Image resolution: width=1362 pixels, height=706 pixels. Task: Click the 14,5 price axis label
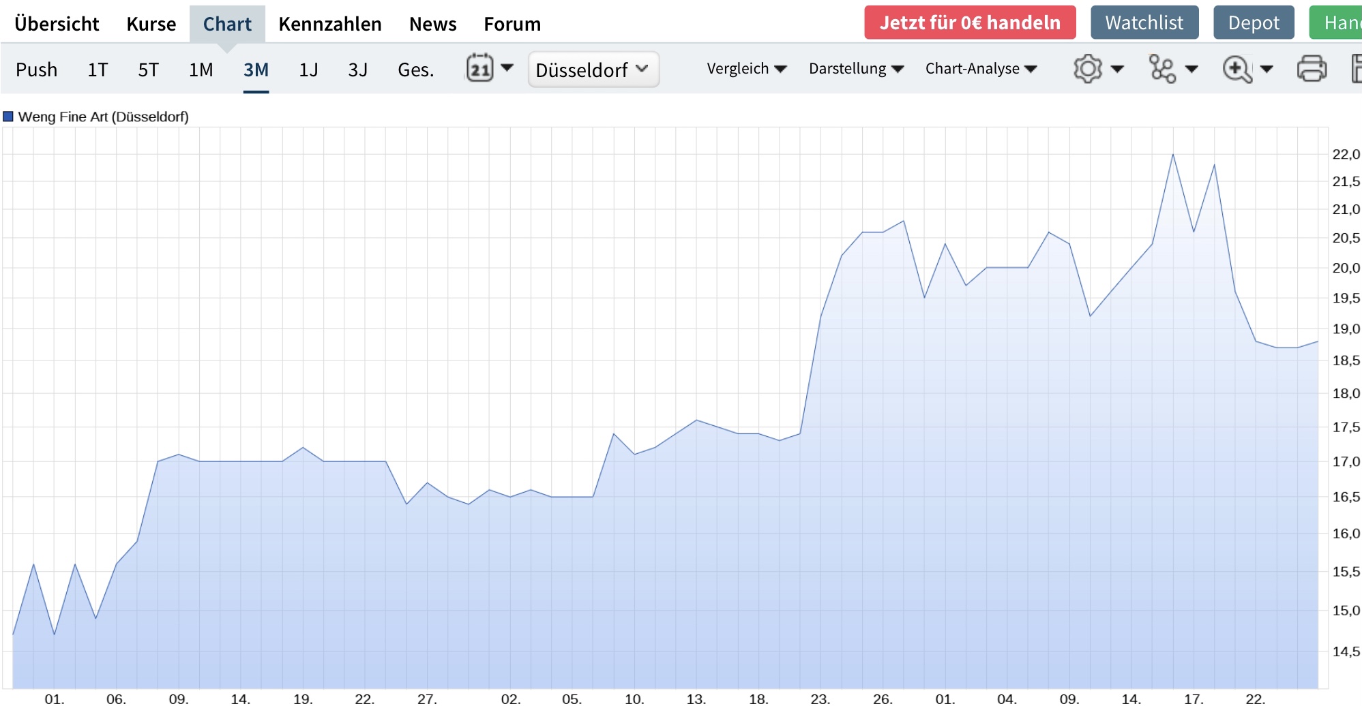coord(1346,651)
